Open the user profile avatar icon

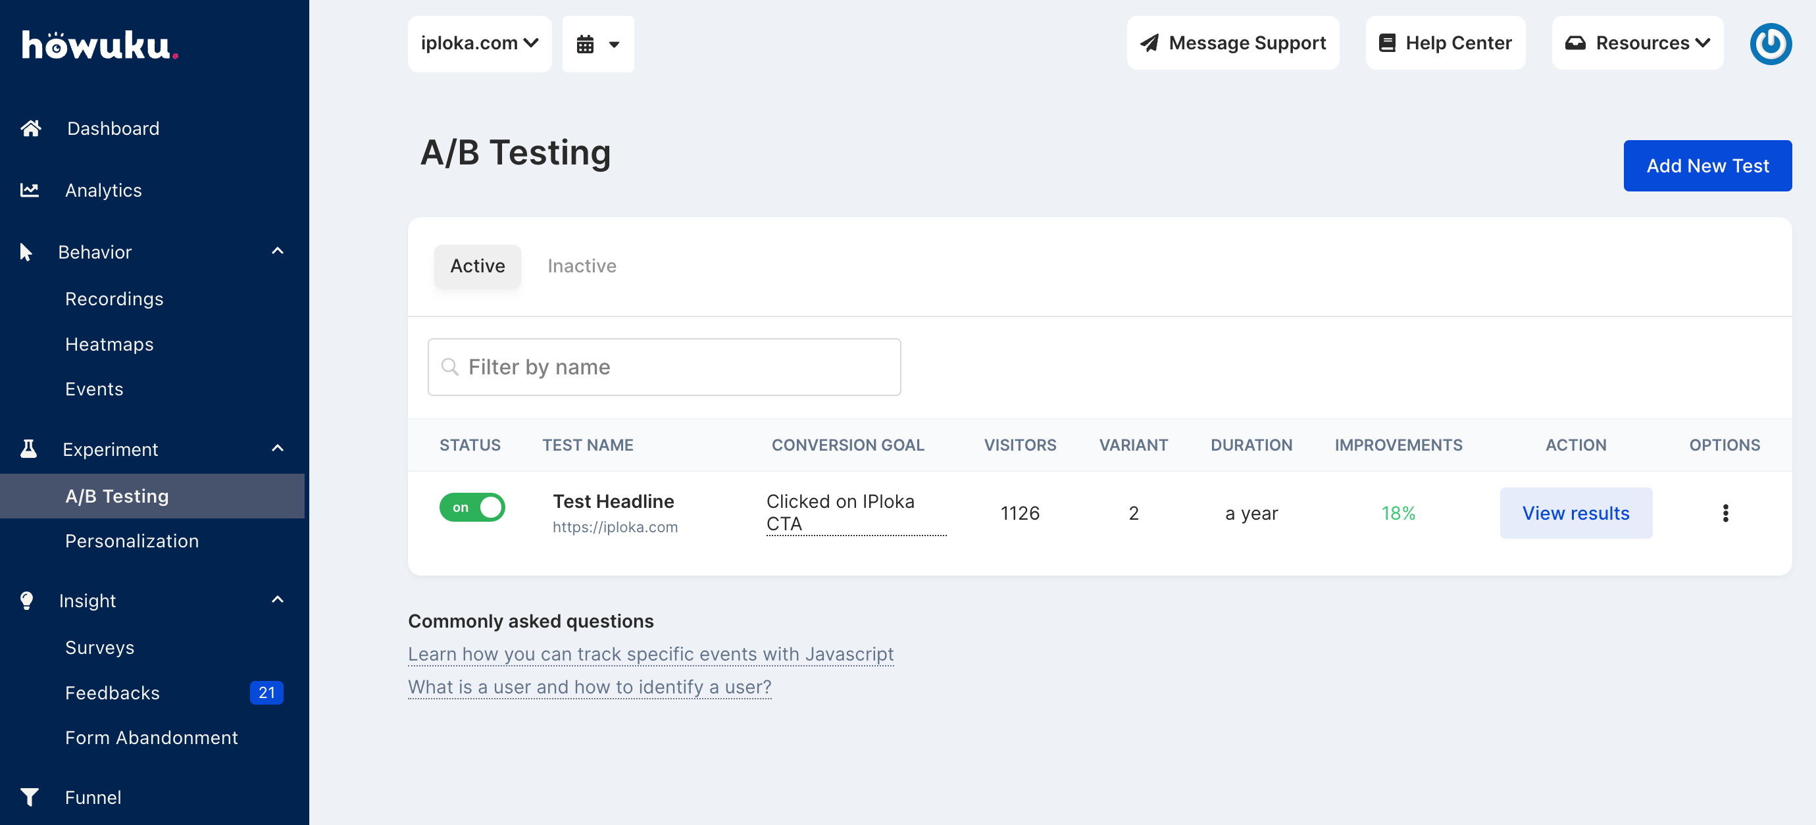1770,43
